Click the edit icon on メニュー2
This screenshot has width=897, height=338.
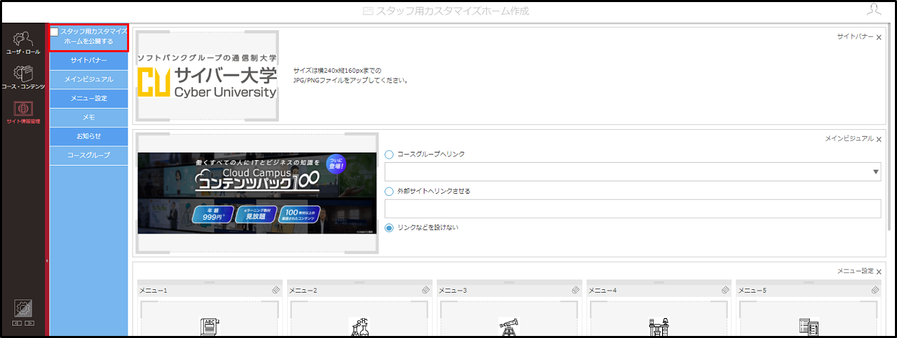click(426, 291)
